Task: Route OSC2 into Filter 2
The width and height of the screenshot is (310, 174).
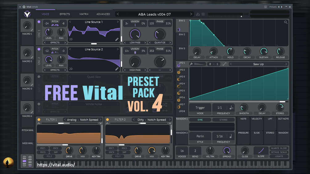Action: pos(124,148)
